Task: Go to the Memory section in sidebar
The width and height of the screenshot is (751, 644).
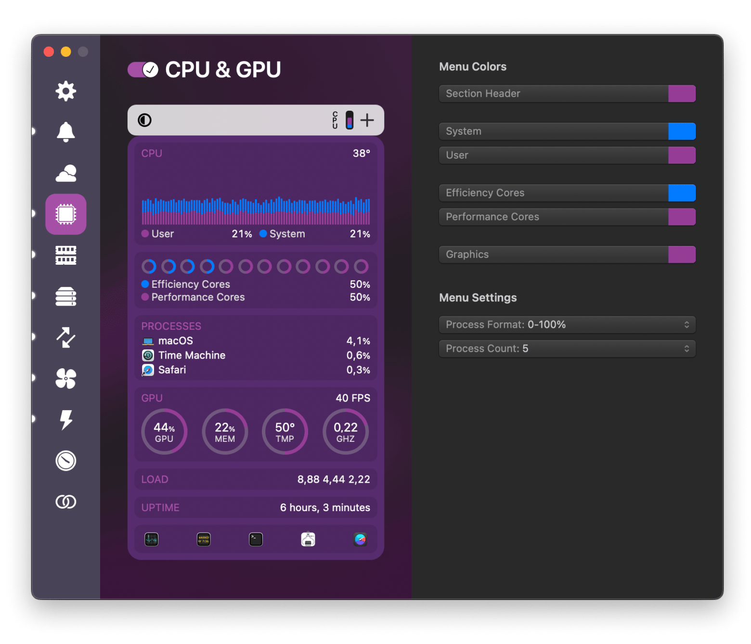Action: coord(66,256)
